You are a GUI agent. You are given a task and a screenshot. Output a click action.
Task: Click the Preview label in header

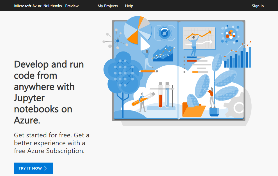[x=72, y=6]
